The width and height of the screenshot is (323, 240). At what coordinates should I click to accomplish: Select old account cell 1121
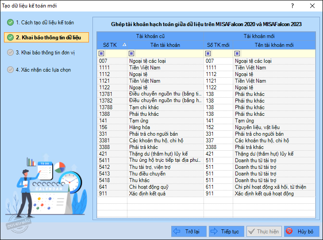point(112,81)
